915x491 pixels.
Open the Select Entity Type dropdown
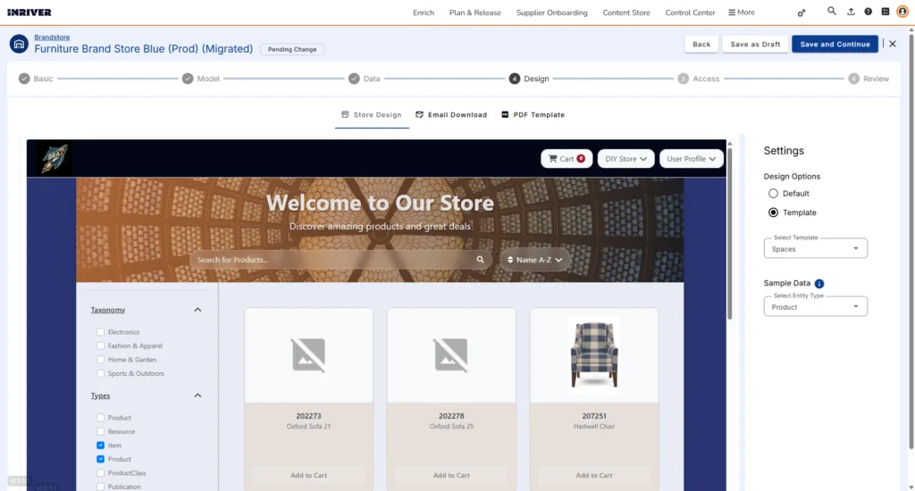point(815,307)
